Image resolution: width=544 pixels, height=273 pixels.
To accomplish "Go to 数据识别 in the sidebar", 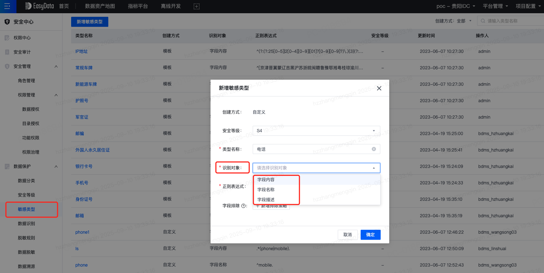I will (26, 224).
